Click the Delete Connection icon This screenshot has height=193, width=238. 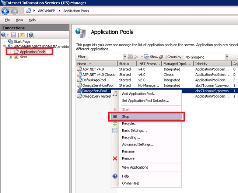[32, 35]
